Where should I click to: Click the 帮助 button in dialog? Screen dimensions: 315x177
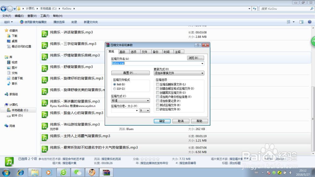tap(199, 121)
